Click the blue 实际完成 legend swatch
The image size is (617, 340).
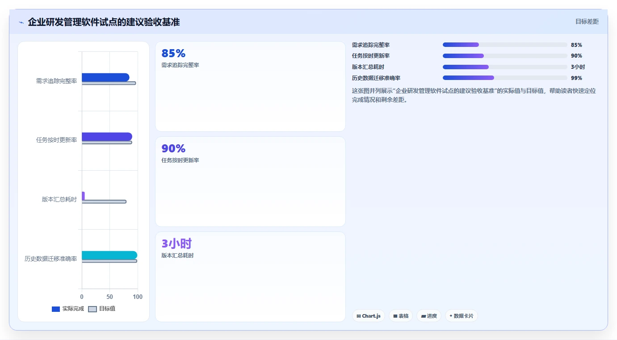coord(56,309)
